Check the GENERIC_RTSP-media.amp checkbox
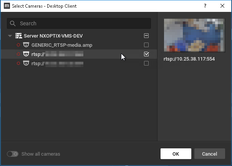This screenshot has height=166, width=232. [146, 45]
